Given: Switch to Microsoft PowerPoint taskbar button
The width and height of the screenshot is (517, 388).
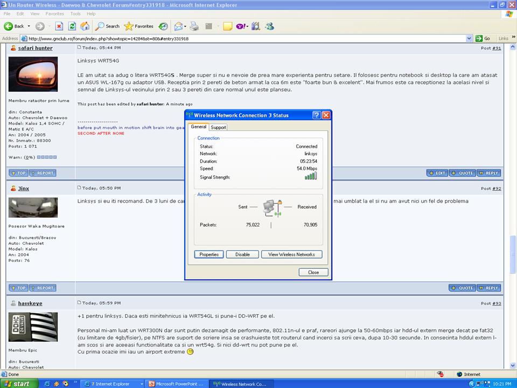Looking at the screenshot, I should tap(177, 384).
